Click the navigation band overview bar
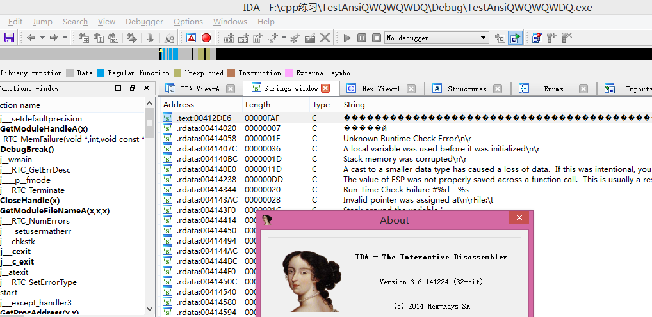 point(326,54)
